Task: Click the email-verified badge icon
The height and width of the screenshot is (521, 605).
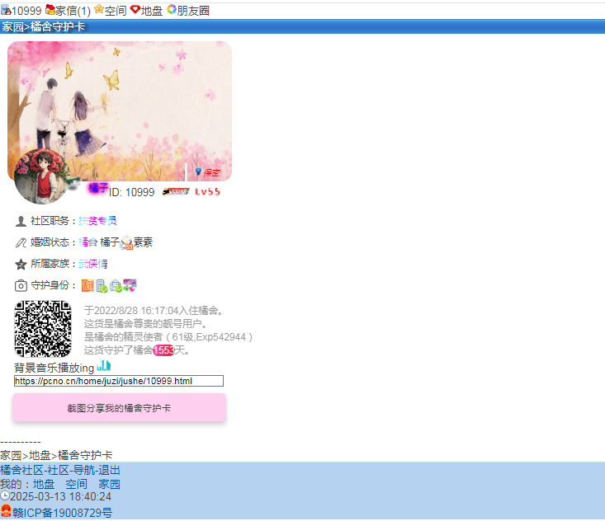Action: point(116,286)
